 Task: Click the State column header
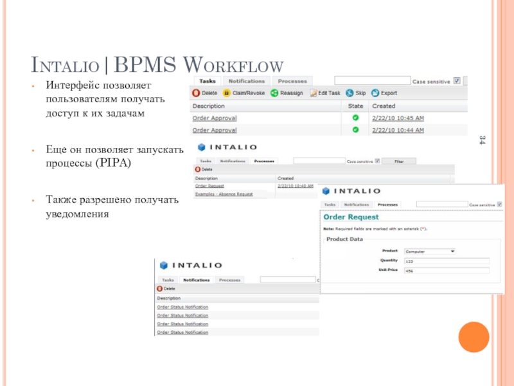[355, 106]
